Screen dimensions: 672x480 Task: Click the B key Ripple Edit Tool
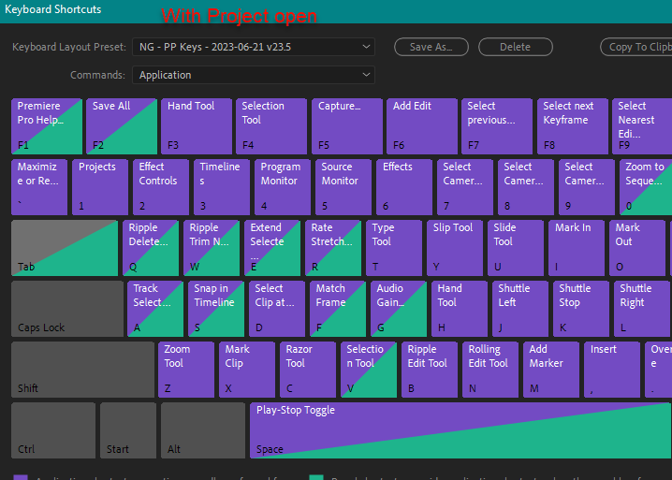(430, 370)
